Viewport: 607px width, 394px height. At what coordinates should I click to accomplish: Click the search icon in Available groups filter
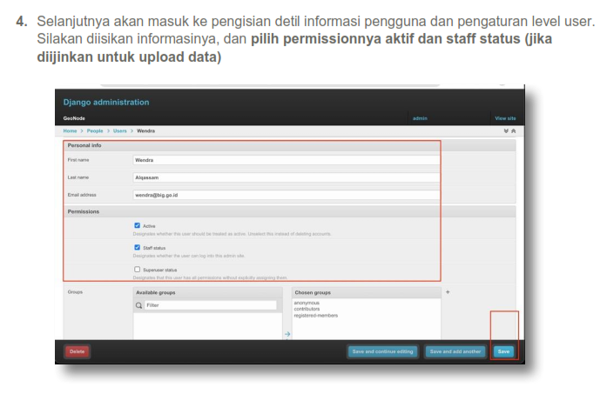(139, 305)
